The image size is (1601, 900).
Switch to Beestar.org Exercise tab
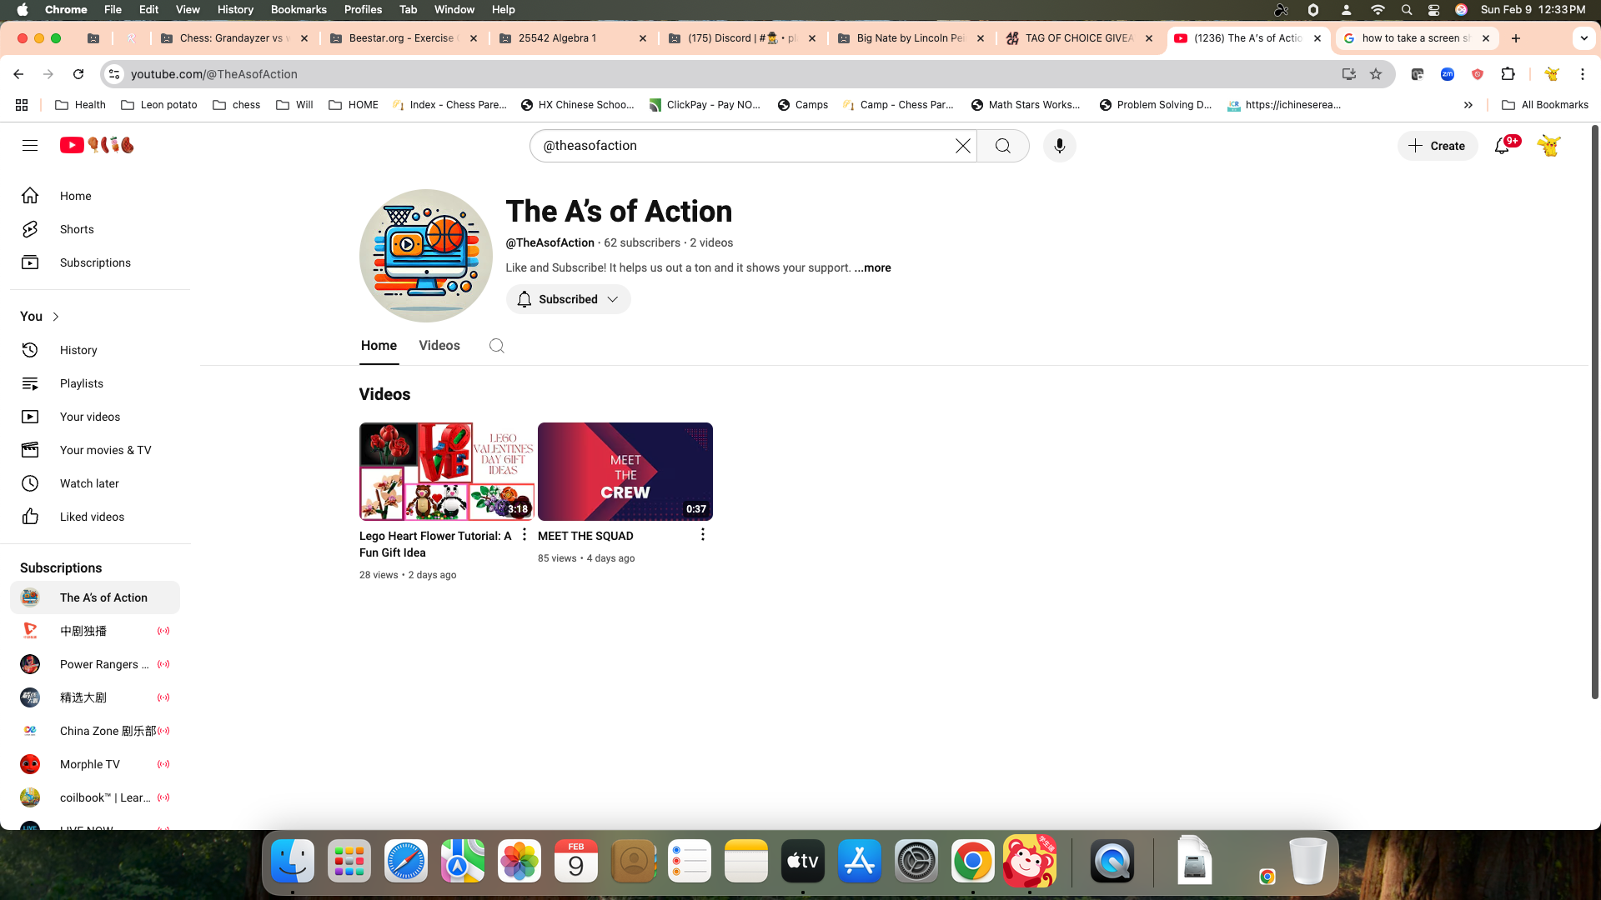tap(403, 38)
